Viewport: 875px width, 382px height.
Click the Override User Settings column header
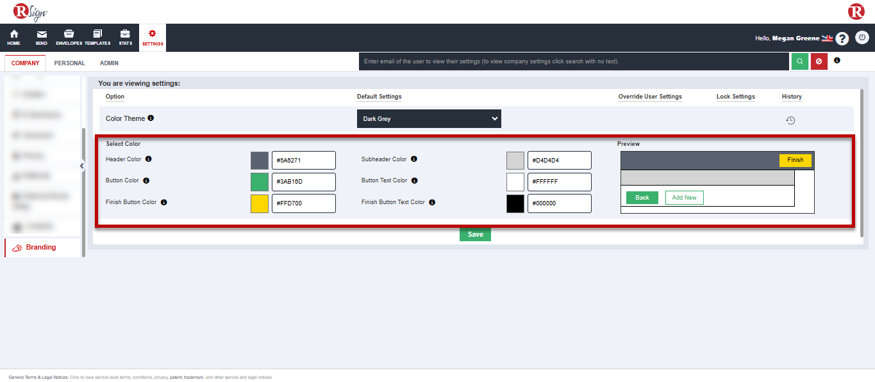coord(650,97)
